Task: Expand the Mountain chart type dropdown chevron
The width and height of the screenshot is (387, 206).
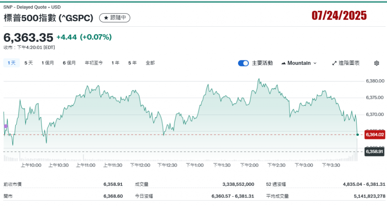Action: point(315,63)
